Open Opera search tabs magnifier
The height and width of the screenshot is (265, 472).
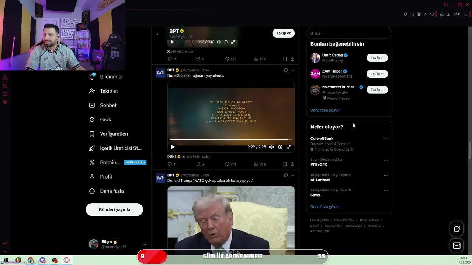(446, 4)
